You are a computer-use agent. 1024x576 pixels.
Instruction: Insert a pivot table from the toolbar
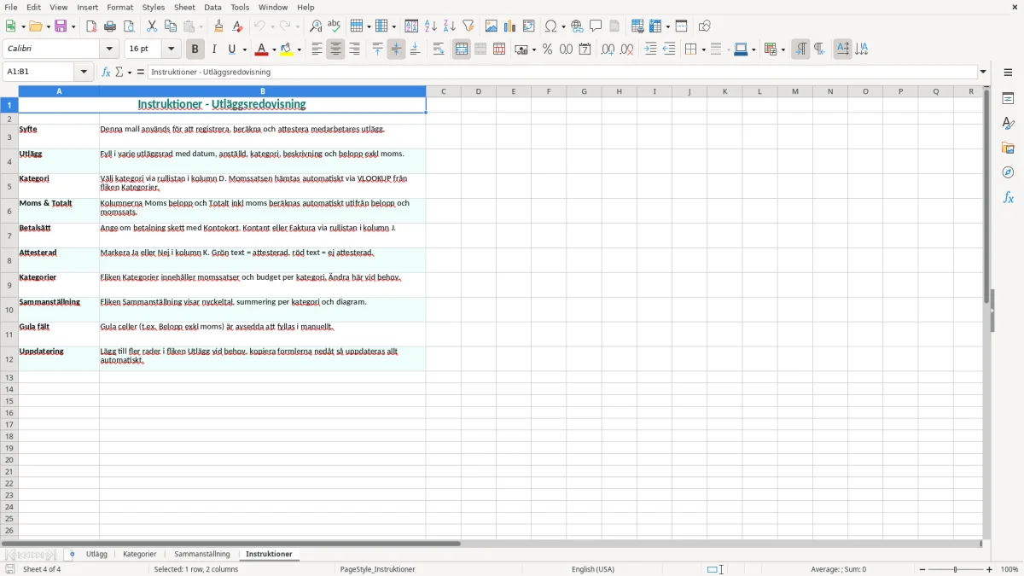click(x=529, y=26)
